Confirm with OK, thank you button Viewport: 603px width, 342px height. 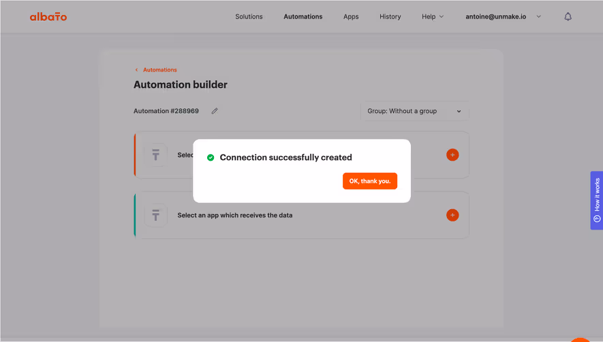pyautogui.click(x=369, y=181)
